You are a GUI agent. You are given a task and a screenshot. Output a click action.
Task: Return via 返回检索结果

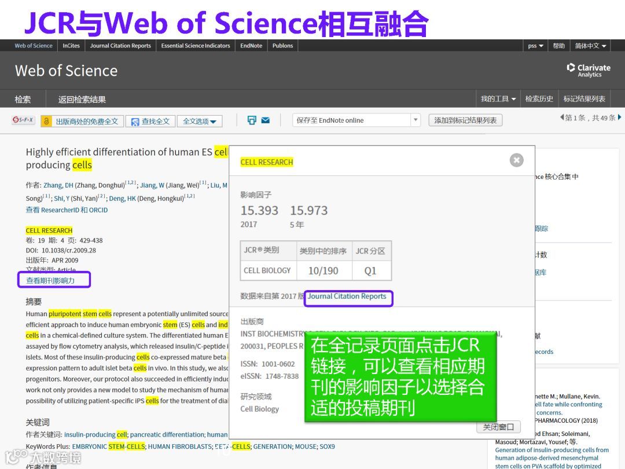82,100
